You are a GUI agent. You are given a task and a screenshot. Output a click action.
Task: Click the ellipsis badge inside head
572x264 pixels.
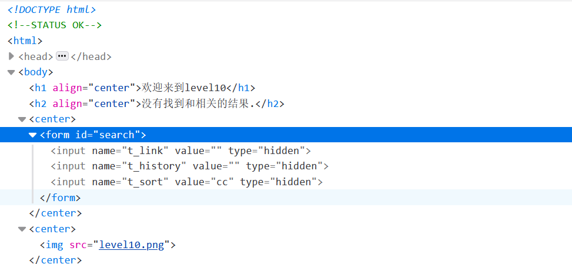(62, 56)
